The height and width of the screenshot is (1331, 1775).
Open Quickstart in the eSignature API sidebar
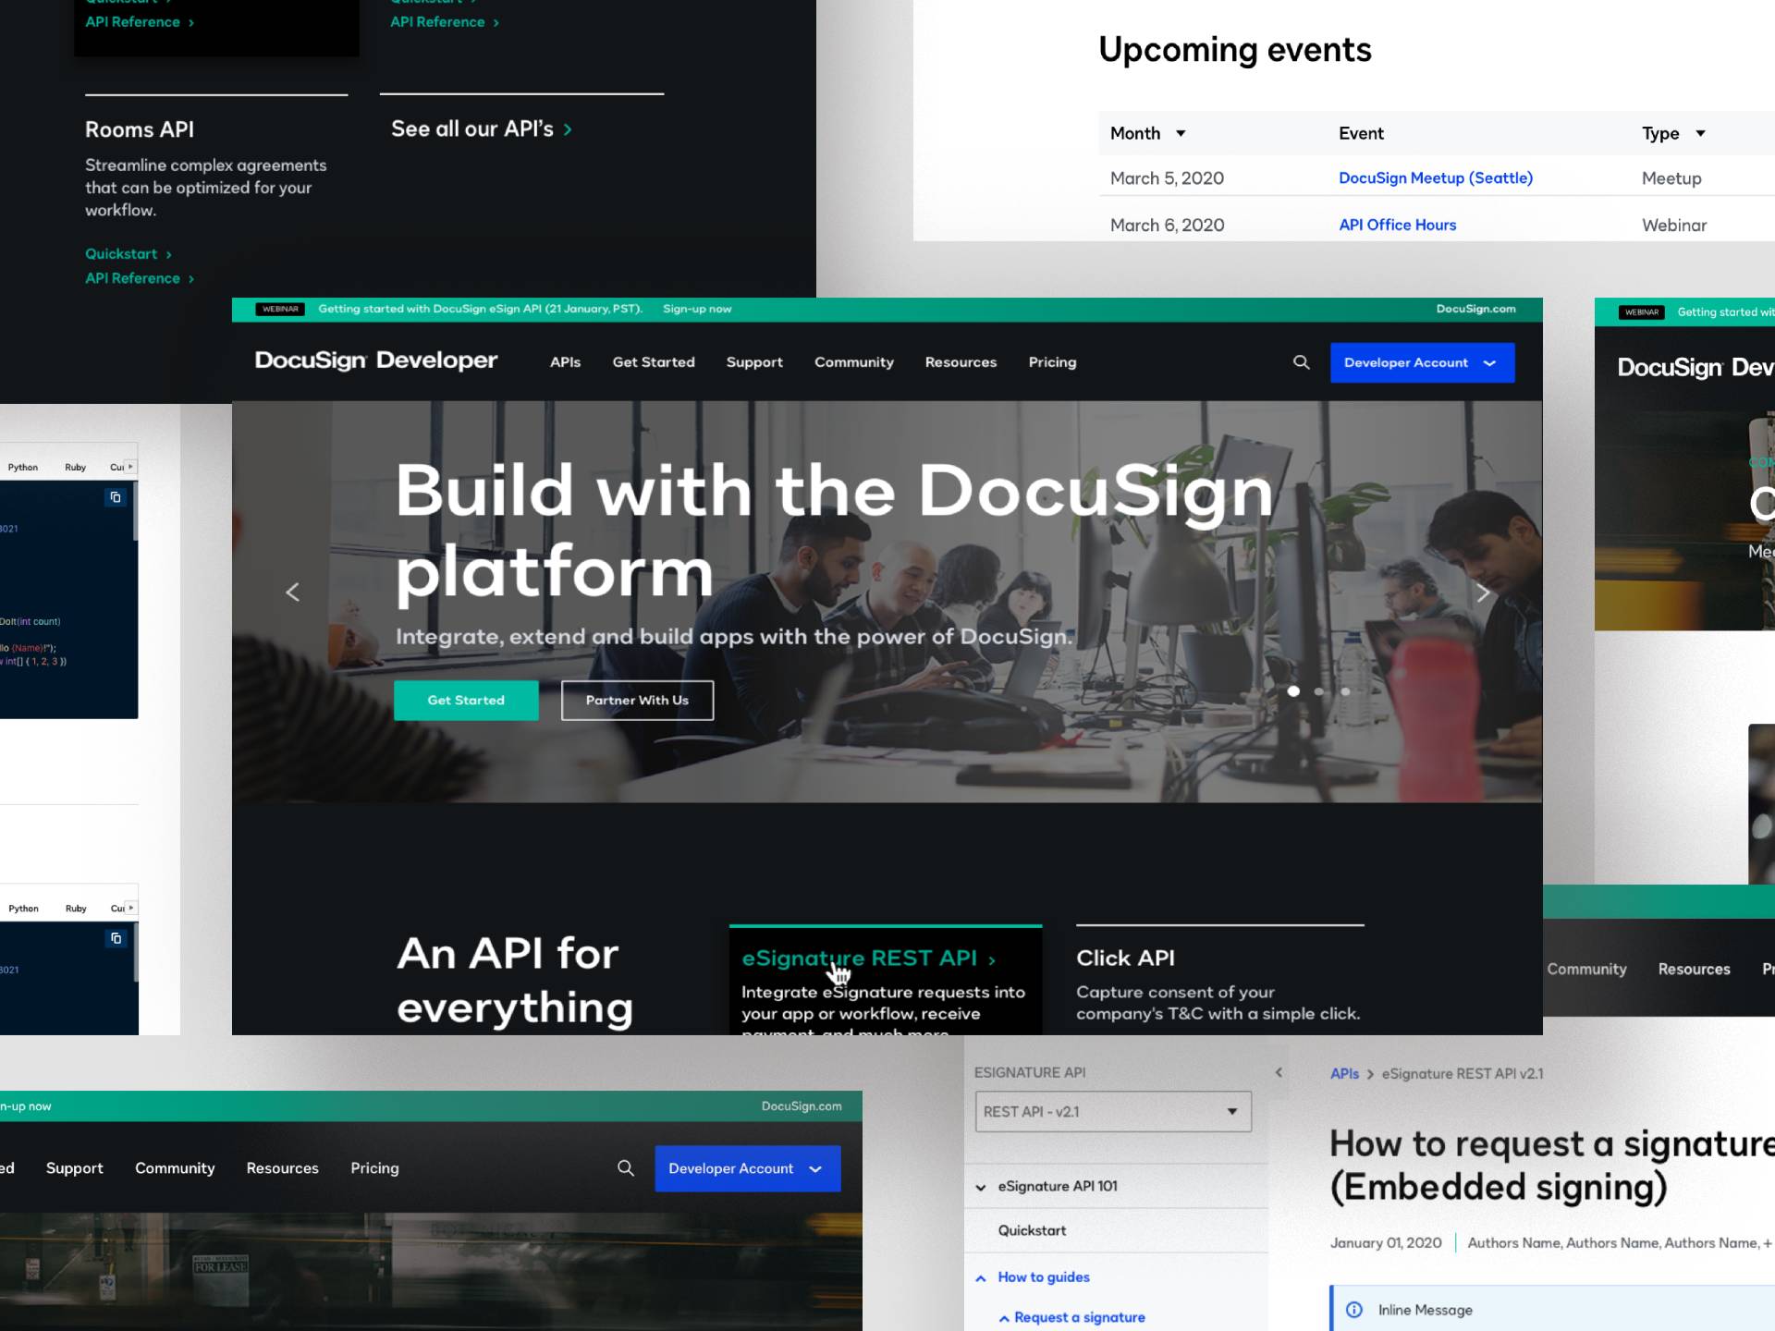(x=1032, y=1231)
